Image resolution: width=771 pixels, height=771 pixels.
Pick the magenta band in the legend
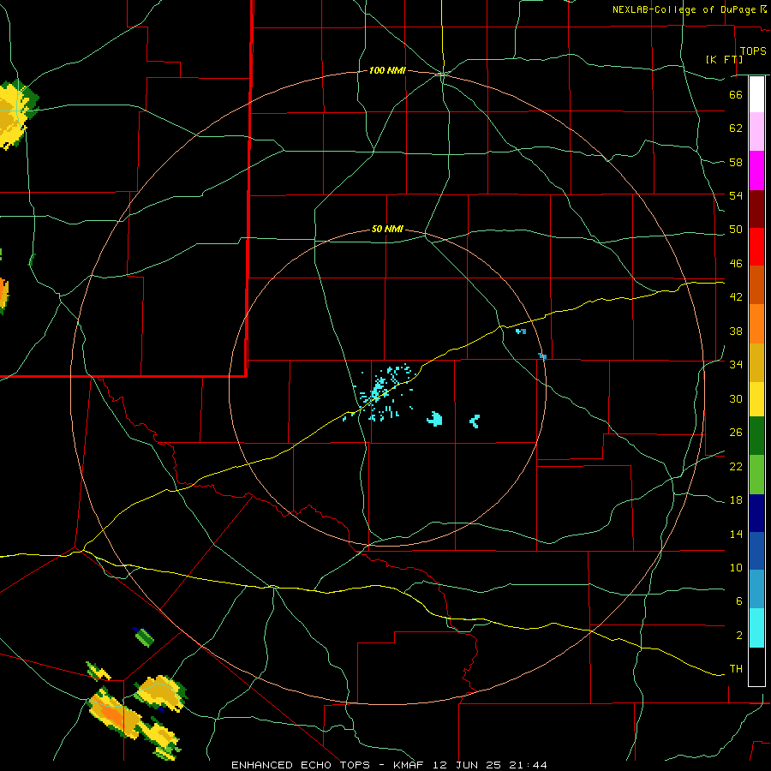coord(756,170)
